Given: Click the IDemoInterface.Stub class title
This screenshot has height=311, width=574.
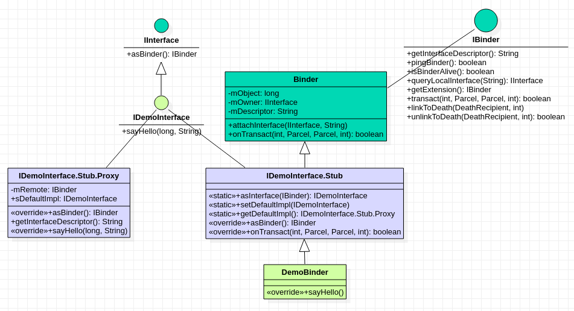Looking at the screenshot, I should point(304,176).
